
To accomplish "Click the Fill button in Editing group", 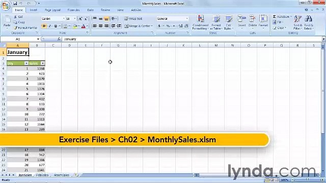I will tap(278, 22).
